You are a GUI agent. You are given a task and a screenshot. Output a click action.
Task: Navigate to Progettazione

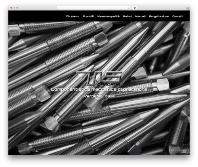(159, 16)
